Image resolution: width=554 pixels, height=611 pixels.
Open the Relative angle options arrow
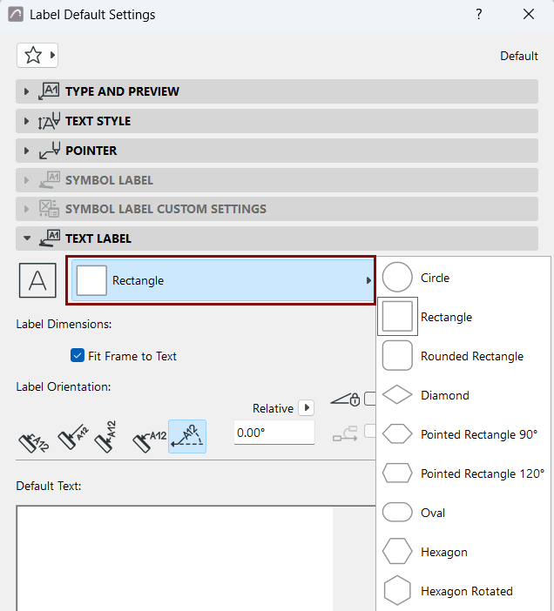307,408
